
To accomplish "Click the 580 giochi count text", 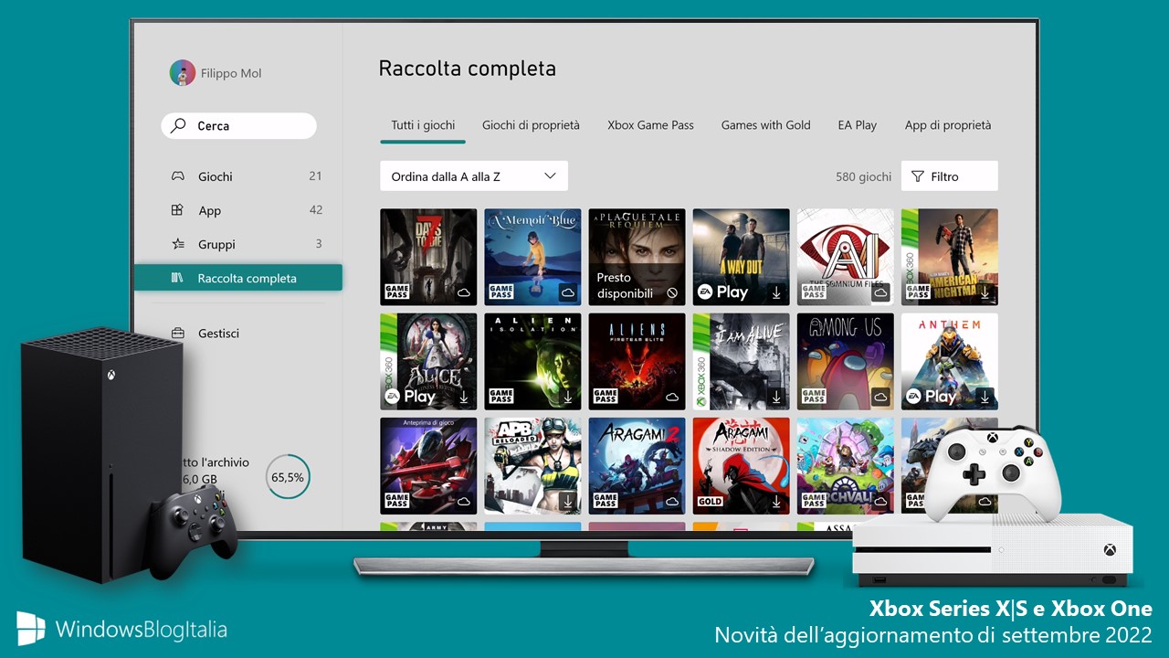I will pos(863,176).
